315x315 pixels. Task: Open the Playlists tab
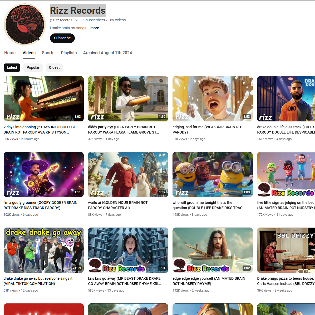69,53
